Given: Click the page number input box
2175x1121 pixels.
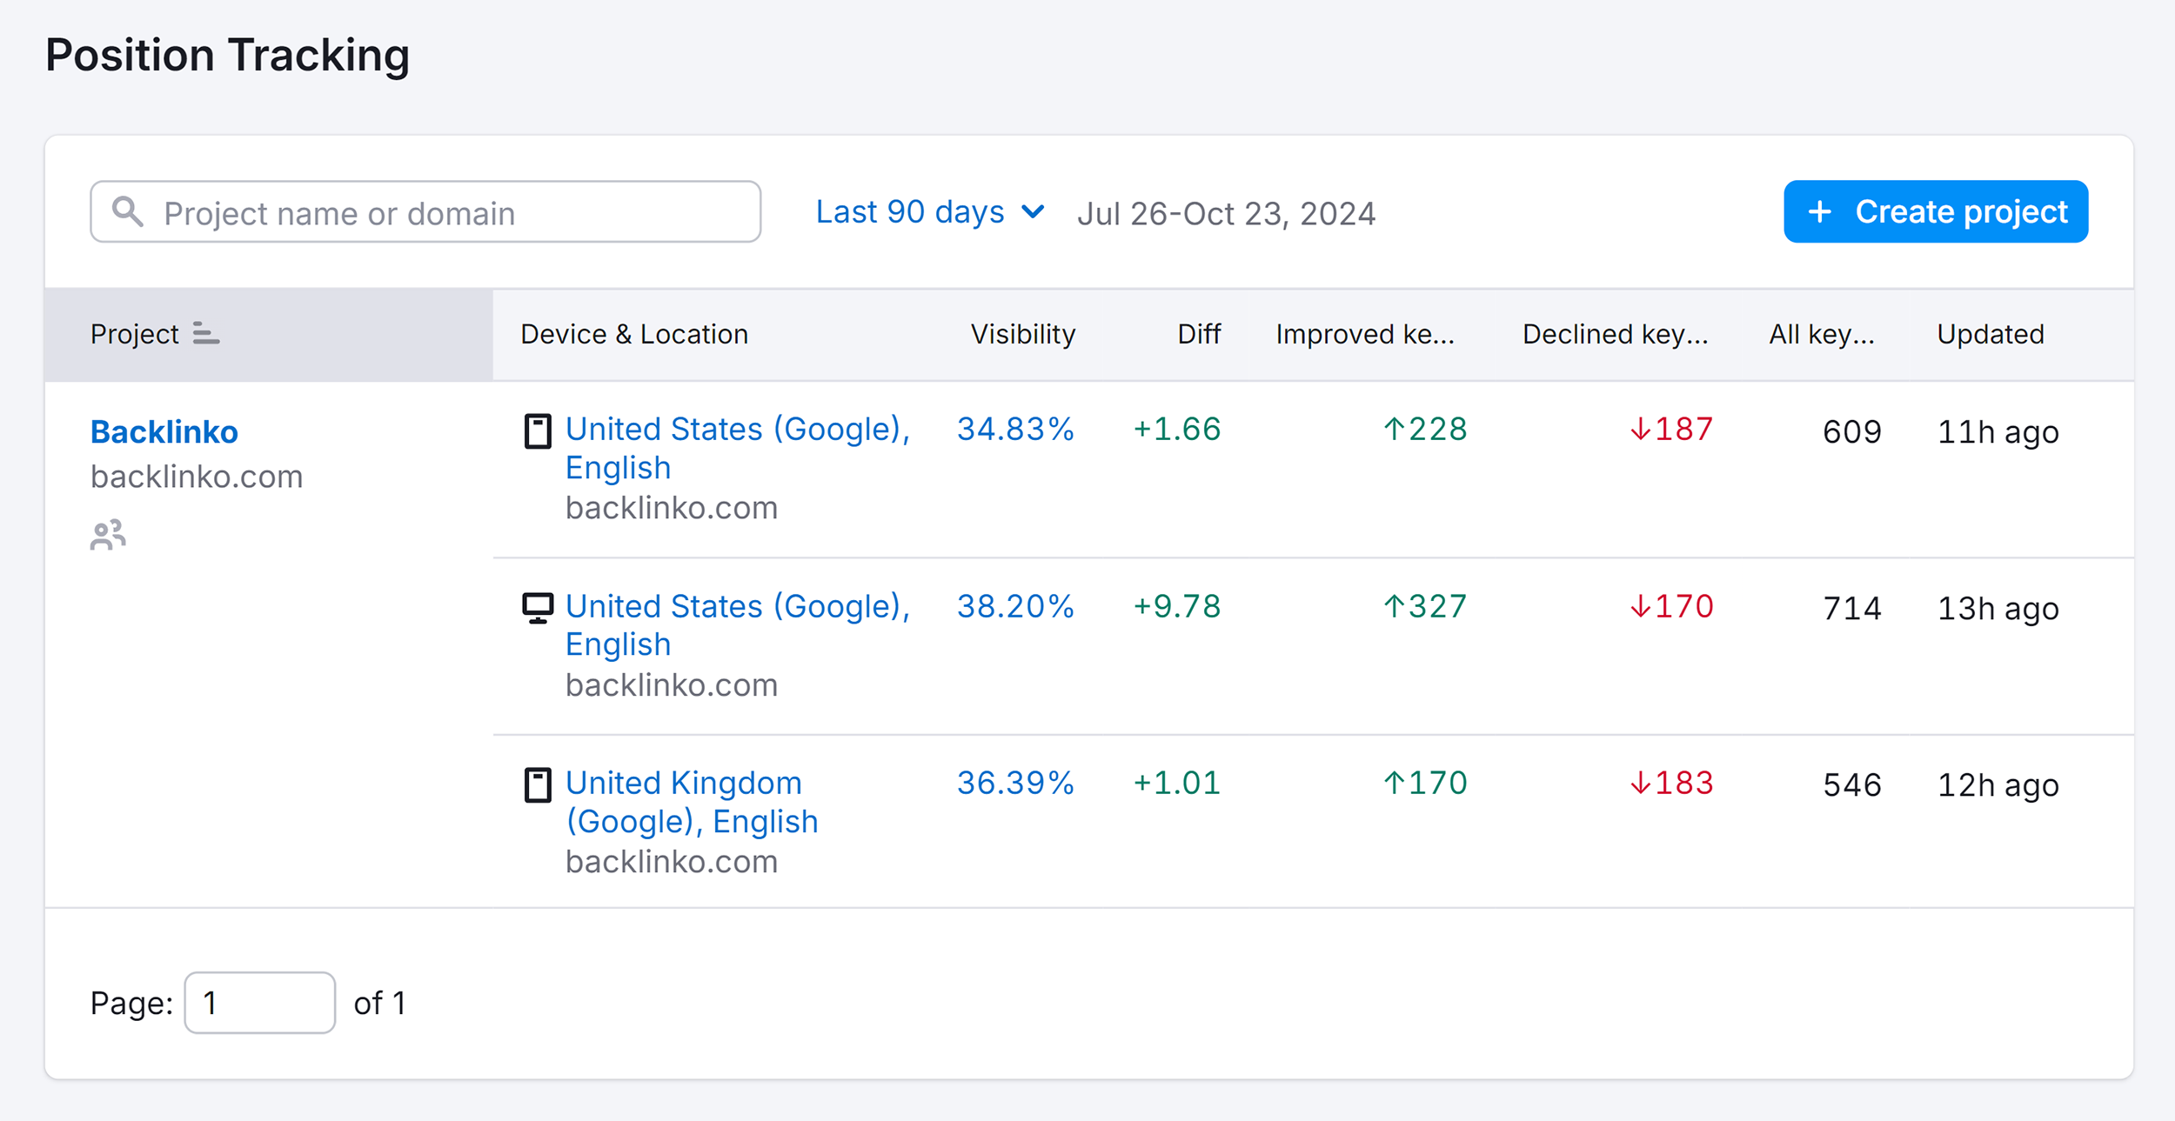Looking at the screenshot, I should (258, 1002).
